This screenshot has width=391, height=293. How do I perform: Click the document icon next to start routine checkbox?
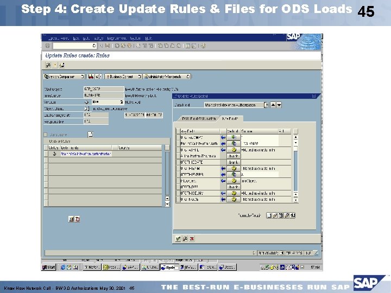coord(91,135)
